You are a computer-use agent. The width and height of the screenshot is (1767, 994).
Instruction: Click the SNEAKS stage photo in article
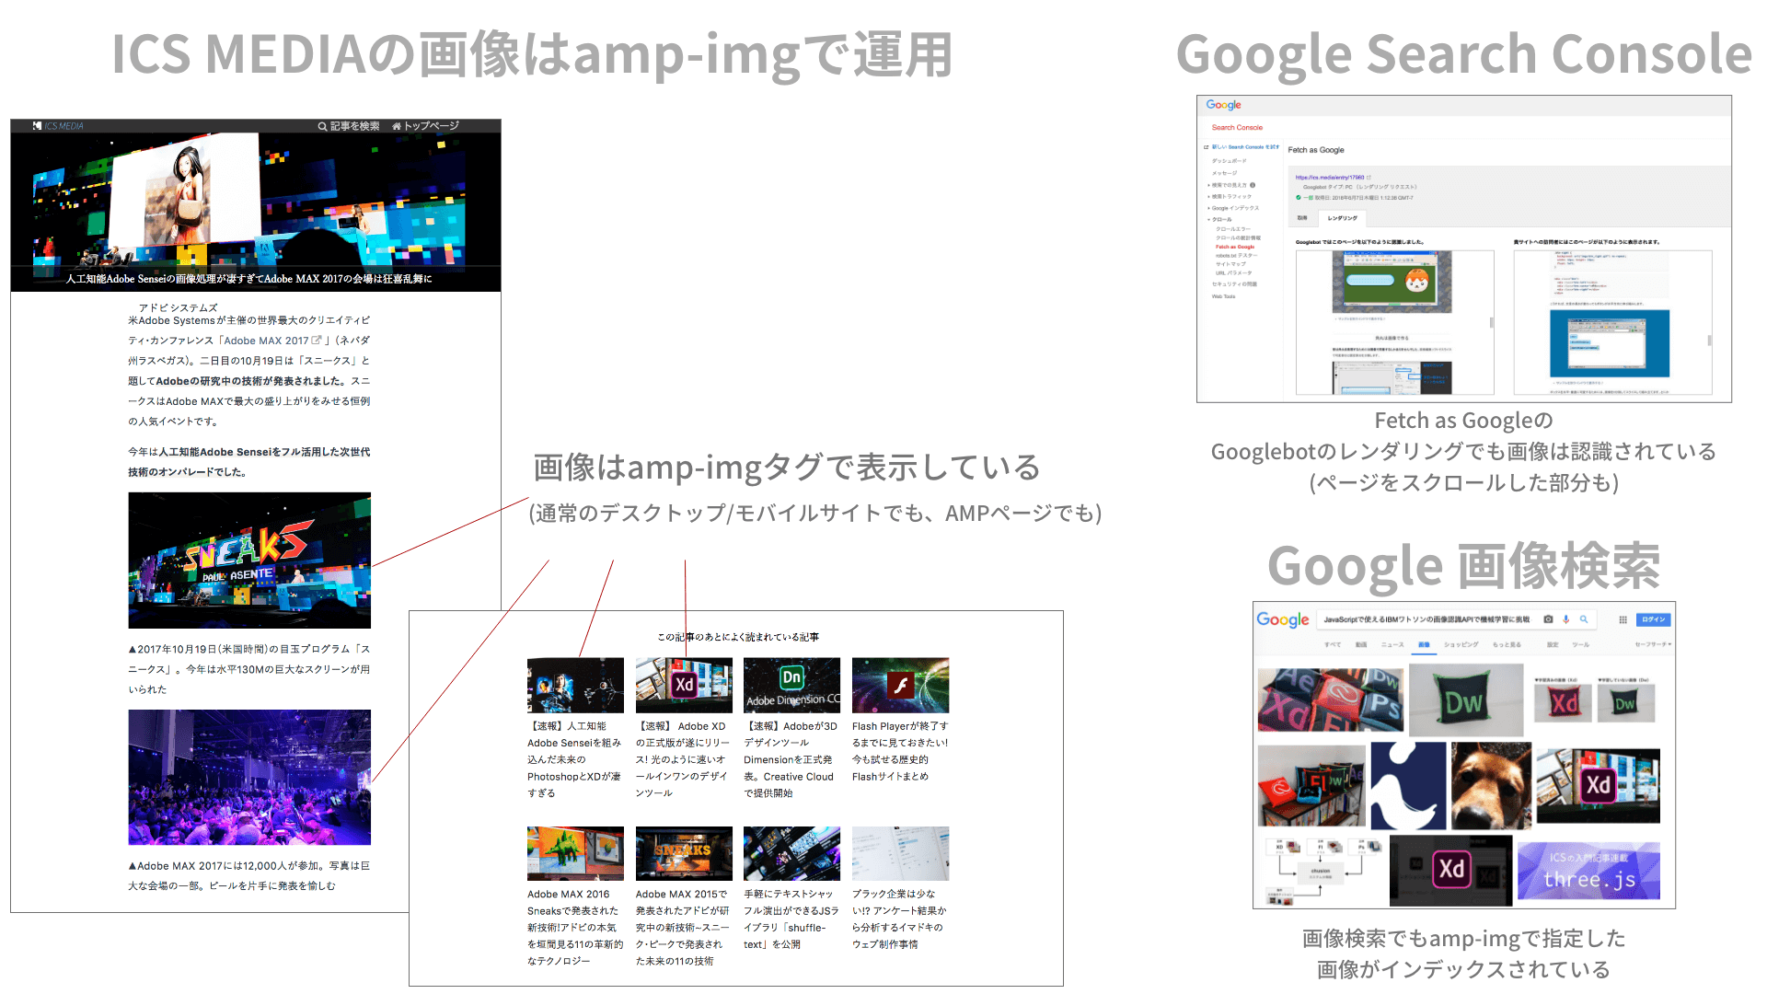point(249,560)
